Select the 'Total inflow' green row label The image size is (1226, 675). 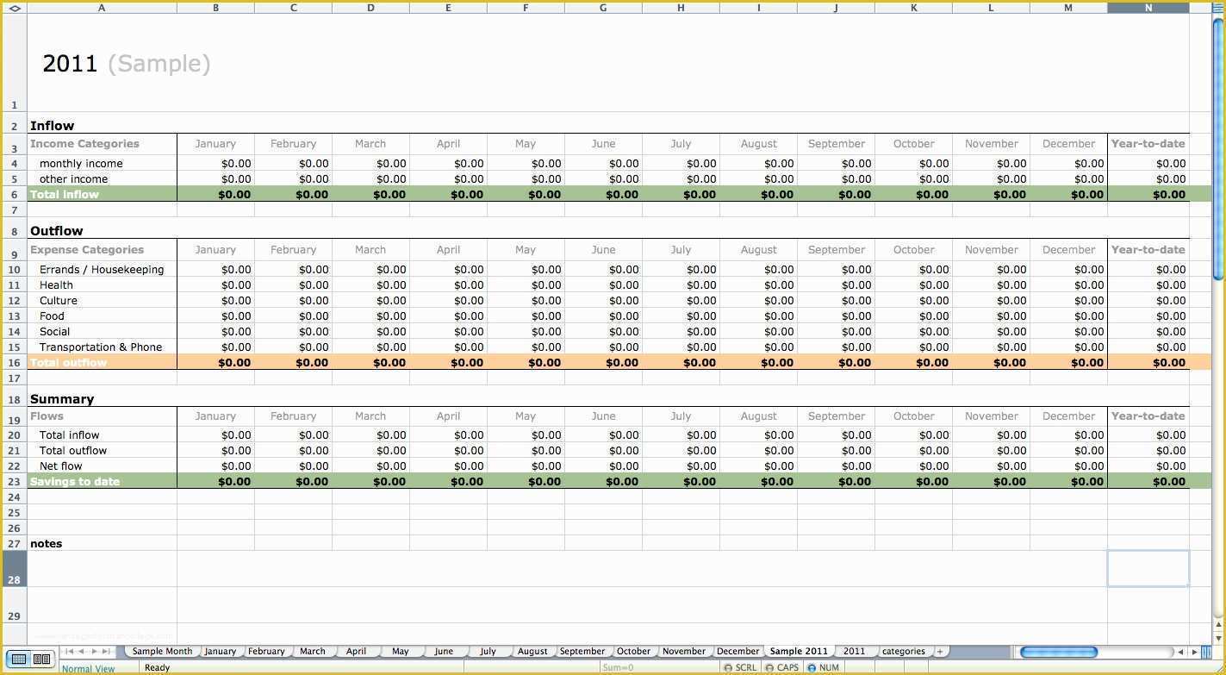pyautogui.click(x=102, y=195)
